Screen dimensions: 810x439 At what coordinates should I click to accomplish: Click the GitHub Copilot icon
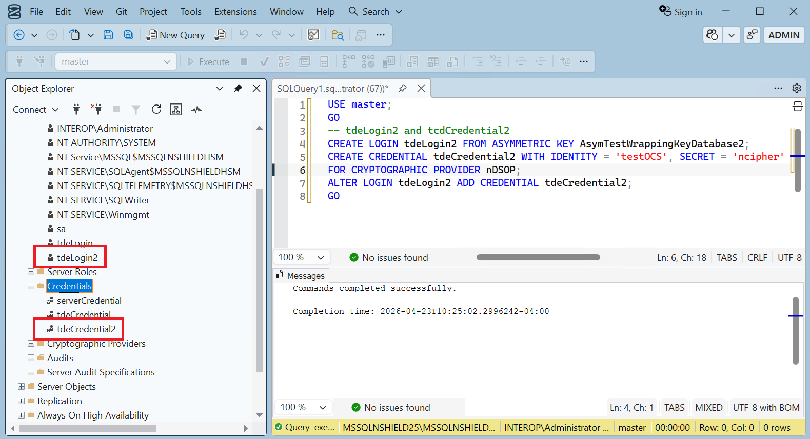(x=713, y=35)
